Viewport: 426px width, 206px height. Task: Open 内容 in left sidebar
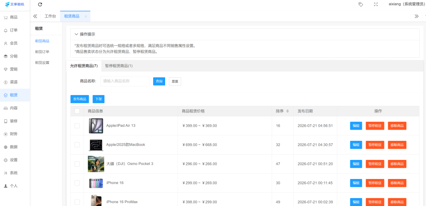(15, 108)
